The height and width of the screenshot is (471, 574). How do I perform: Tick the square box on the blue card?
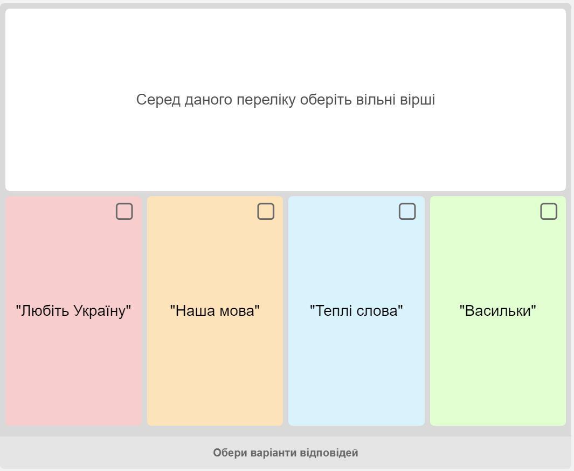point(407,212)
